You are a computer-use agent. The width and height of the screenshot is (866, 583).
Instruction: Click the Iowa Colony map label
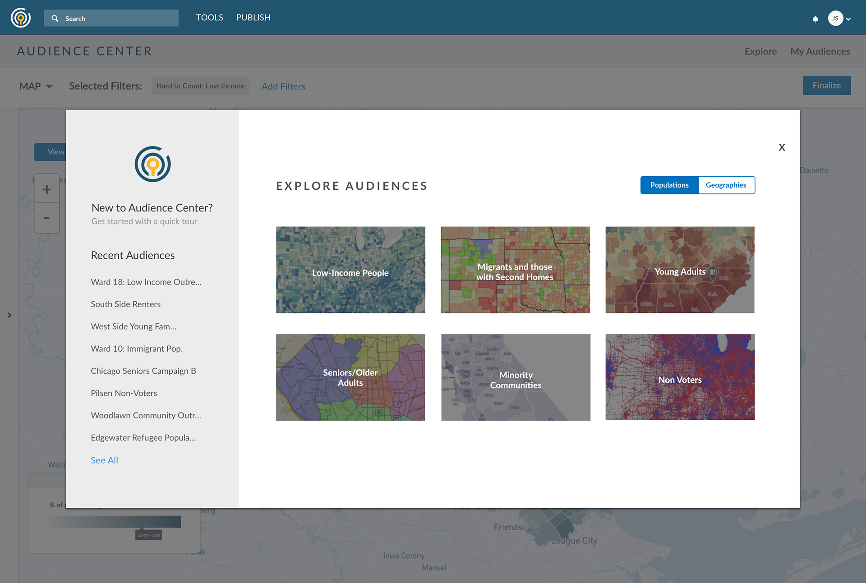pos(404,556)
